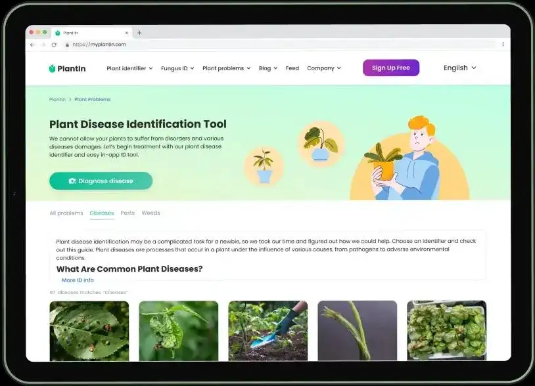Click the browser address bar

coord(263,45)
